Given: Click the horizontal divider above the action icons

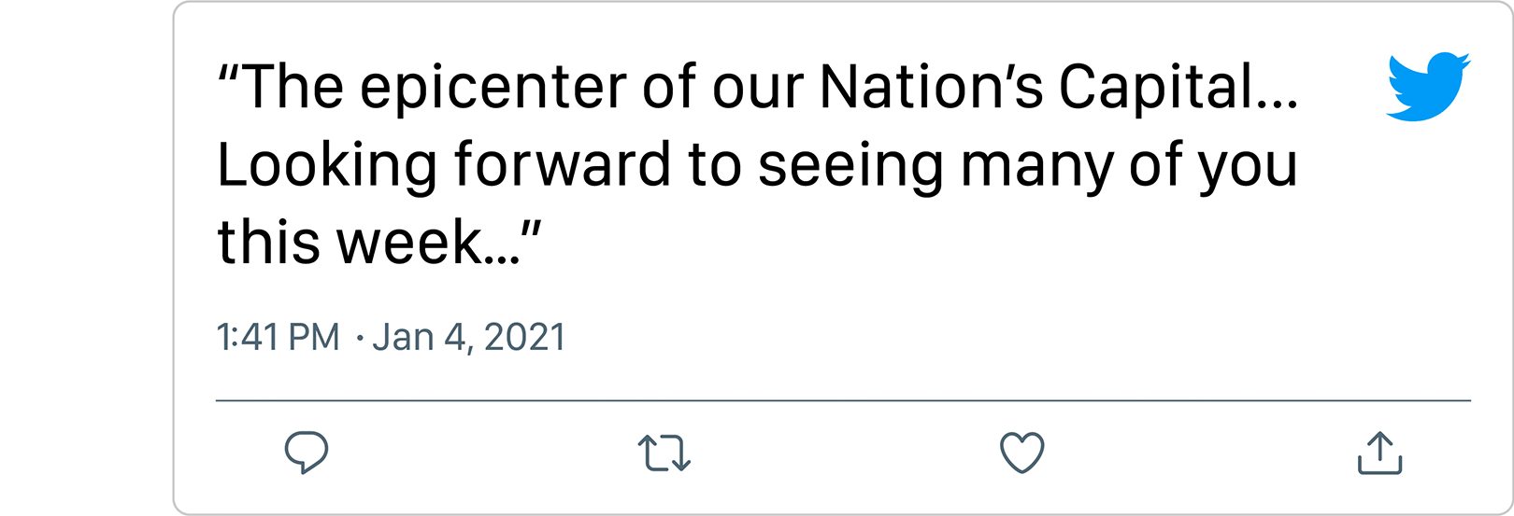Looking at the screenshot, I should (843, 400).
